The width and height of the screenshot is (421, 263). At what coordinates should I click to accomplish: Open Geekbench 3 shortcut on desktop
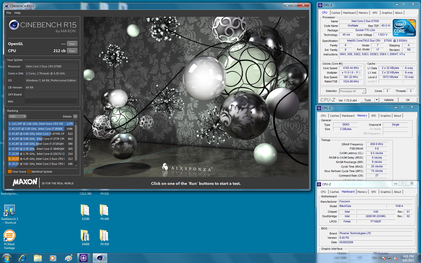pyautogui.click(x=9, y=214)
